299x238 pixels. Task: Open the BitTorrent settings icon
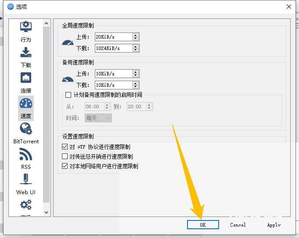[x=26, y=128]
